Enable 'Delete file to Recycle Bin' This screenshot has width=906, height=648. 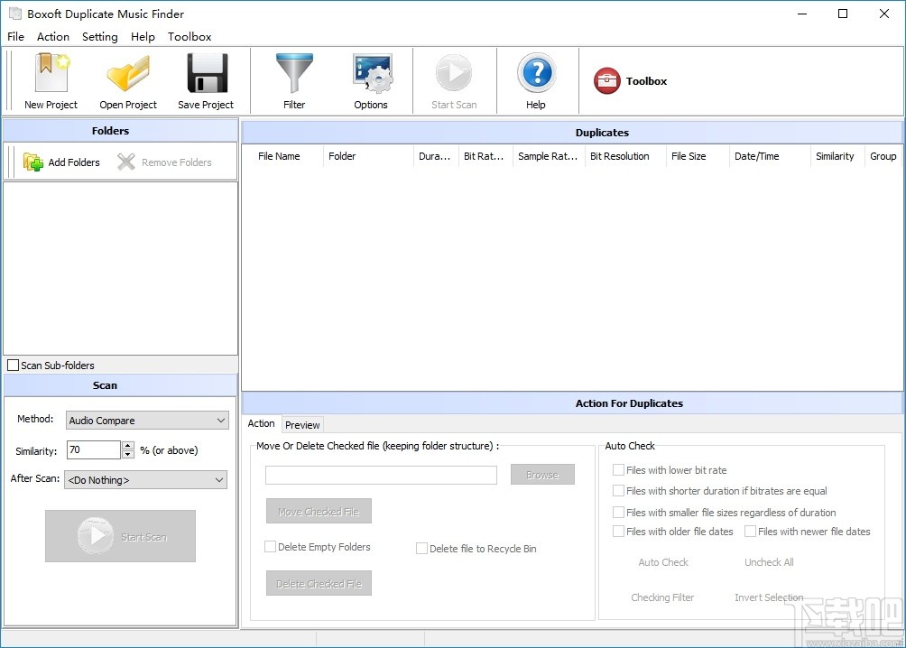pyautogui.click(x=421, y=548)
